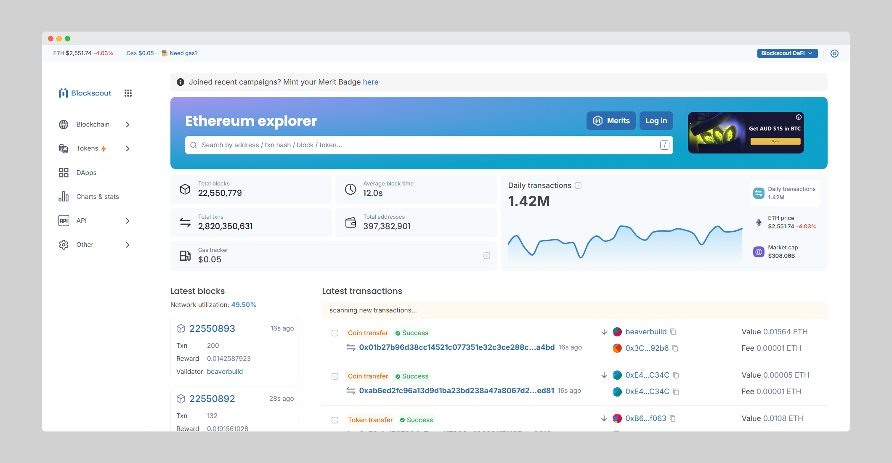Click the daily transactions line chart
892x463 pixels.
625,244
